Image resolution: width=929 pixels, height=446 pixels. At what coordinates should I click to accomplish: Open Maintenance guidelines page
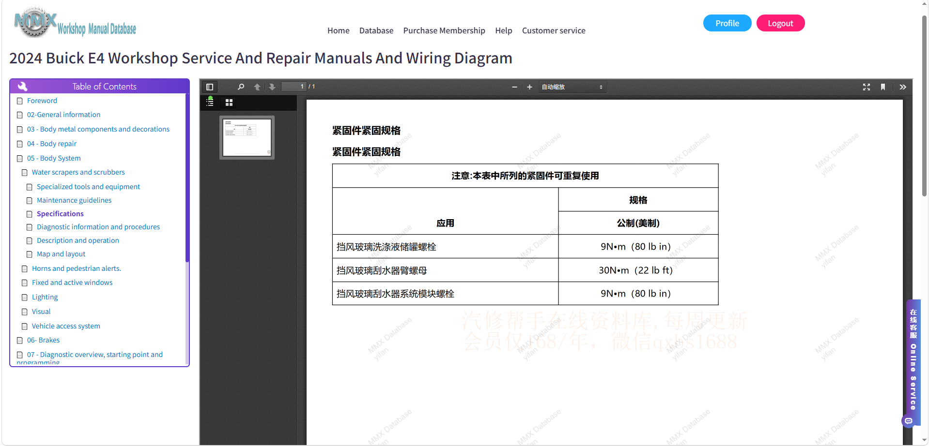tap(74, 200)
